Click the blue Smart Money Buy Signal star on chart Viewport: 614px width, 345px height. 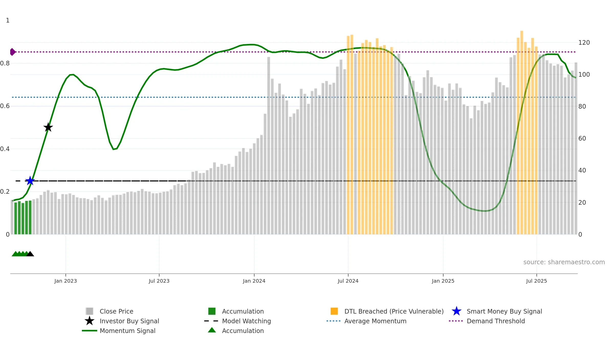(x=30, y=181)
